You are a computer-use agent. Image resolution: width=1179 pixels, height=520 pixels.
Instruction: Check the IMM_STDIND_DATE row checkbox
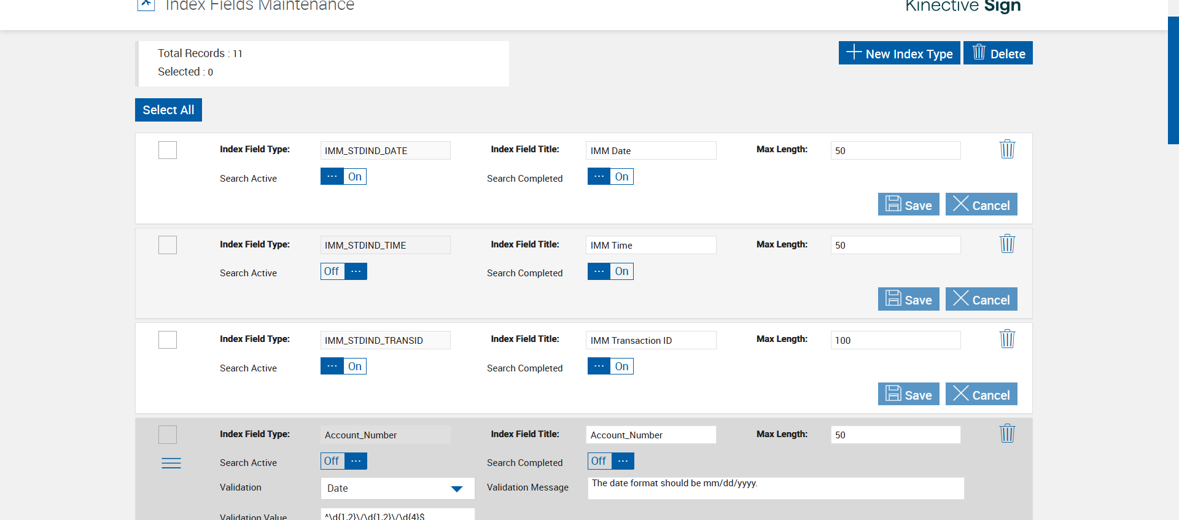click(x=168, y=150)
